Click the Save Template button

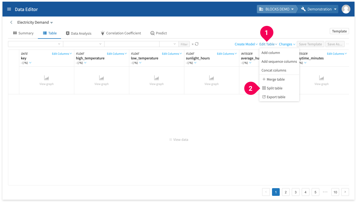pyautogui.click(x=310, y=44)
